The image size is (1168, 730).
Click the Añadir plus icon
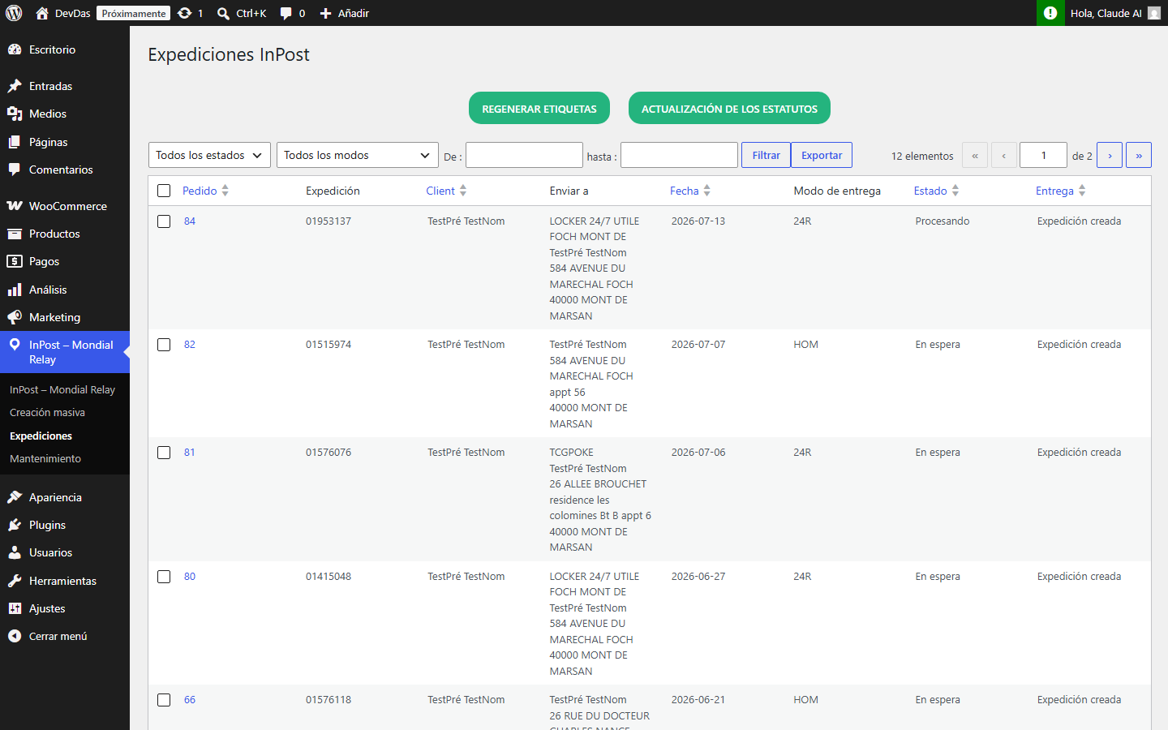[x=325, y=13]
